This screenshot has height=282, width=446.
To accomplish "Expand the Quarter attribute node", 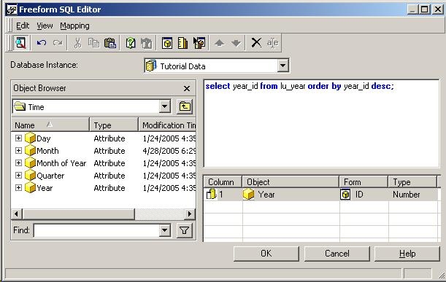I will [18, 176].
